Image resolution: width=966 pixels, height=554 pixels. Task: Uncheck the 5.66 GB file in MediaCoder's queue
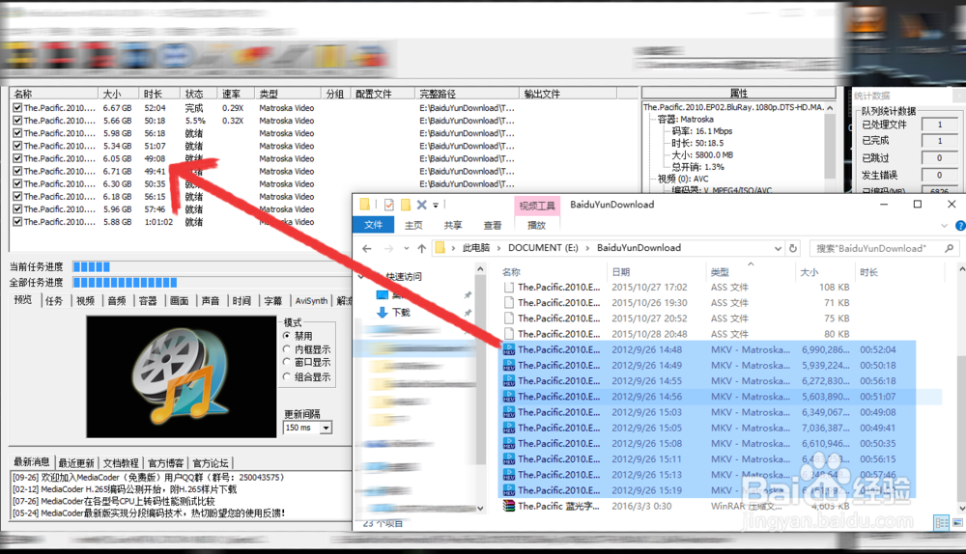coord(17,121)
